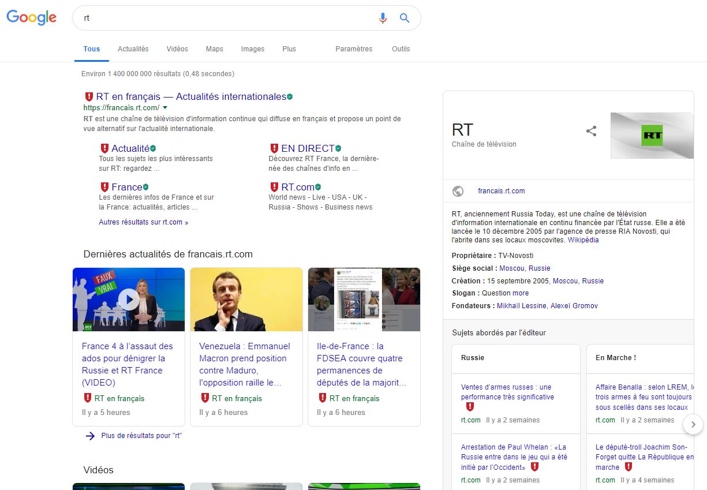Click the share icon in RT panel

coord(591,131)
